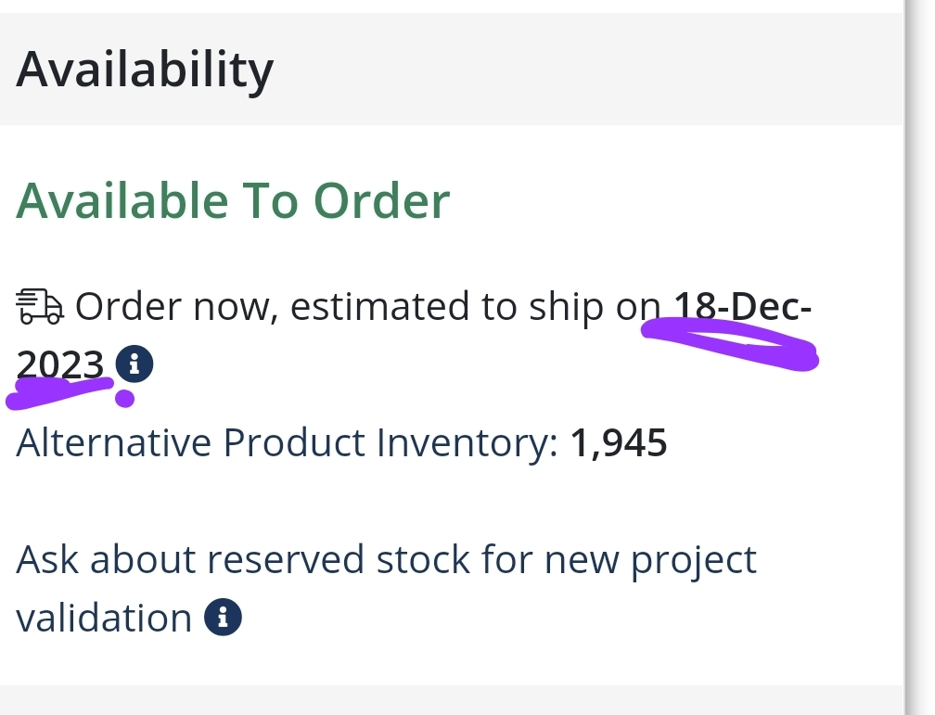The height and width of the screenshot is (715, 935).
Task: Click the bold 2023 year text
Action: (x=59, y=364)
